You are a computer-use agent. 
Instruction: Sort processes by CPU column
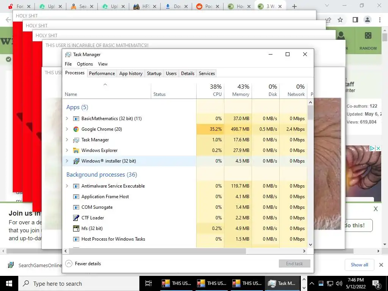point(210,90)
